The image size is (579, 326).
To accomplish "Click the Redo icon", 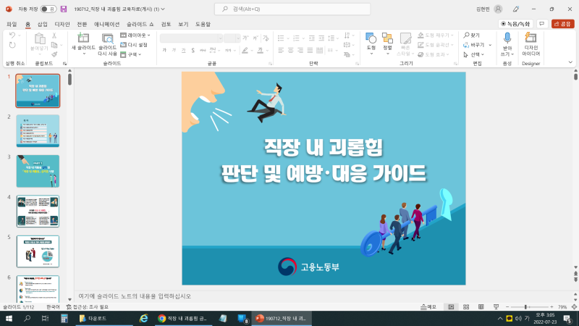I will [12, 45].
